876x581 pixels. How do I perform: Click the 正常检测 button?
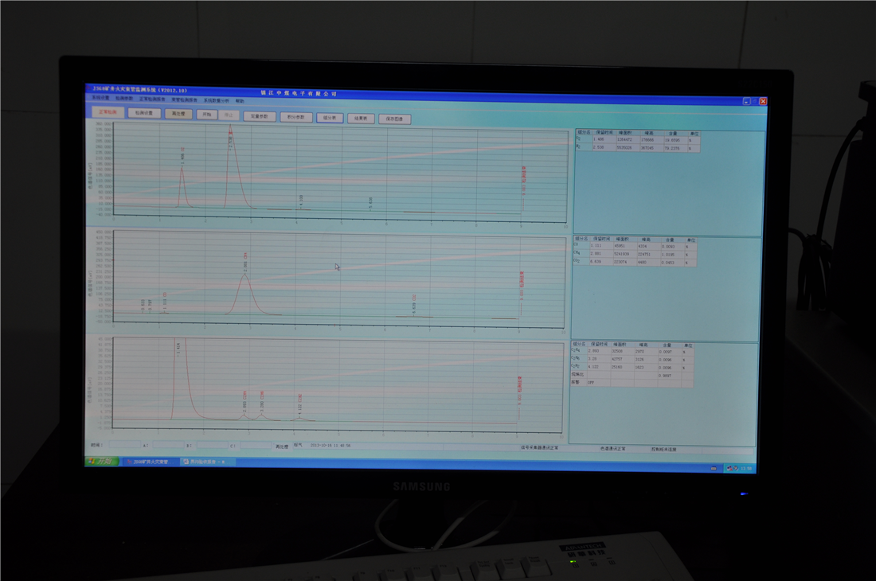(x=107, y=112)
